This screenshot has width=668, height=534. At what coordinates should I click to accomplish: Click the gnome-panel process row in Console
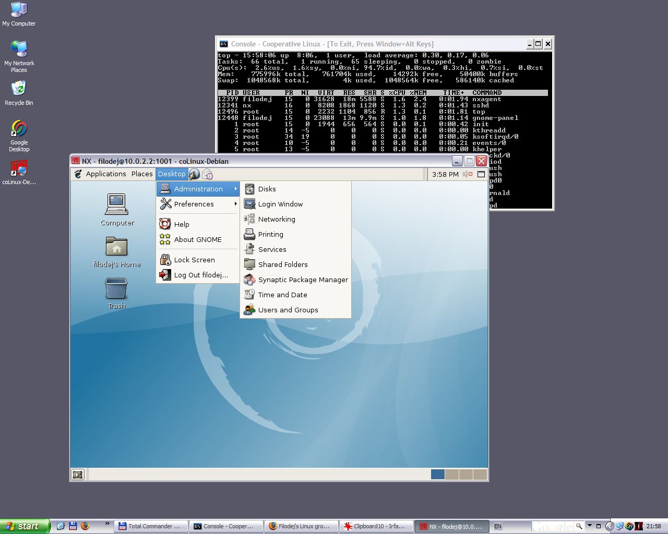383,118
